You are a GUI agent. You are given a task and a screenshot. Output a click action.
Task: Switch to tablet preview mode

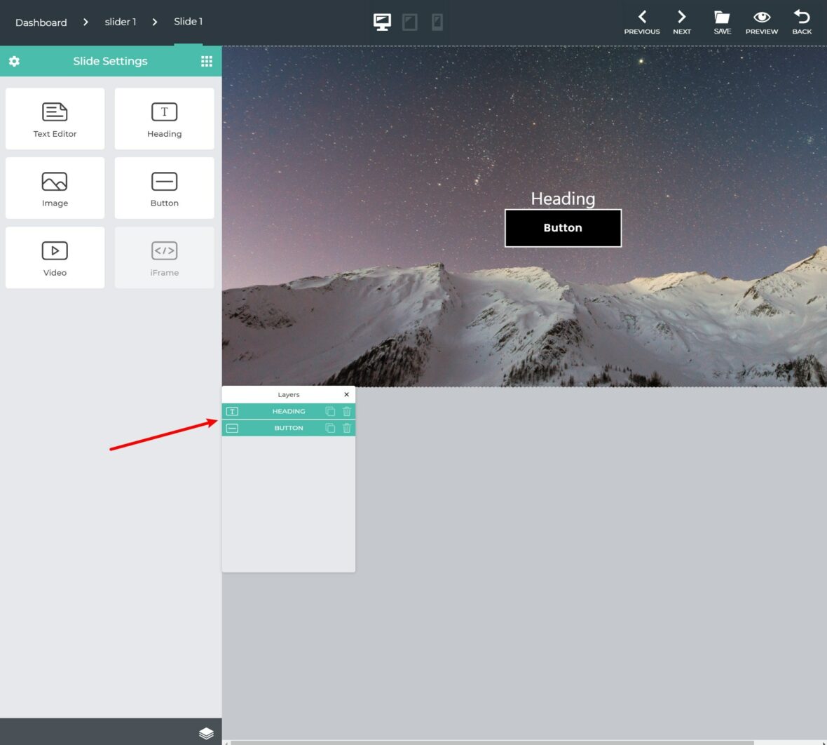(410, 22)
